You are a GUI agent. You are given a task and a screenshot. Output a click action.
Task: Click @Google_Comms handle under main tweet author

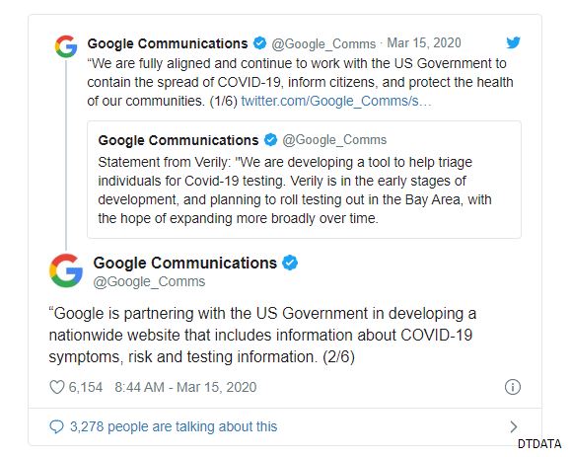(149, 281)
